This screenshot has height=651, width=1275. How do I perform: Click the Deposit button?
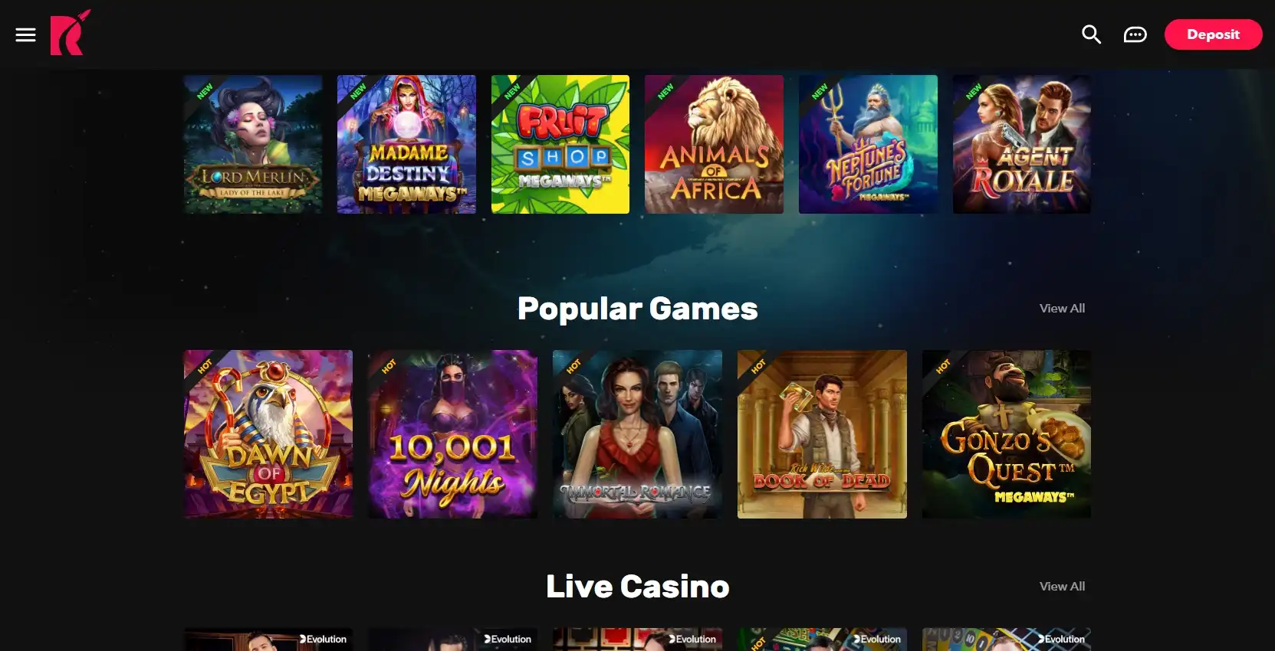click(1213, 34)
